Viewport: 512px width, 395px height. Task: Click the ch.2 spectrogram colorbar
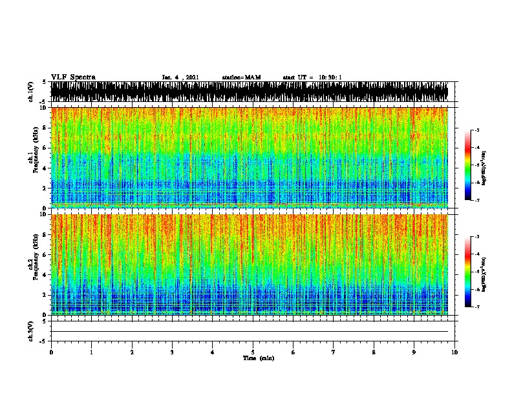click(467, 272)
